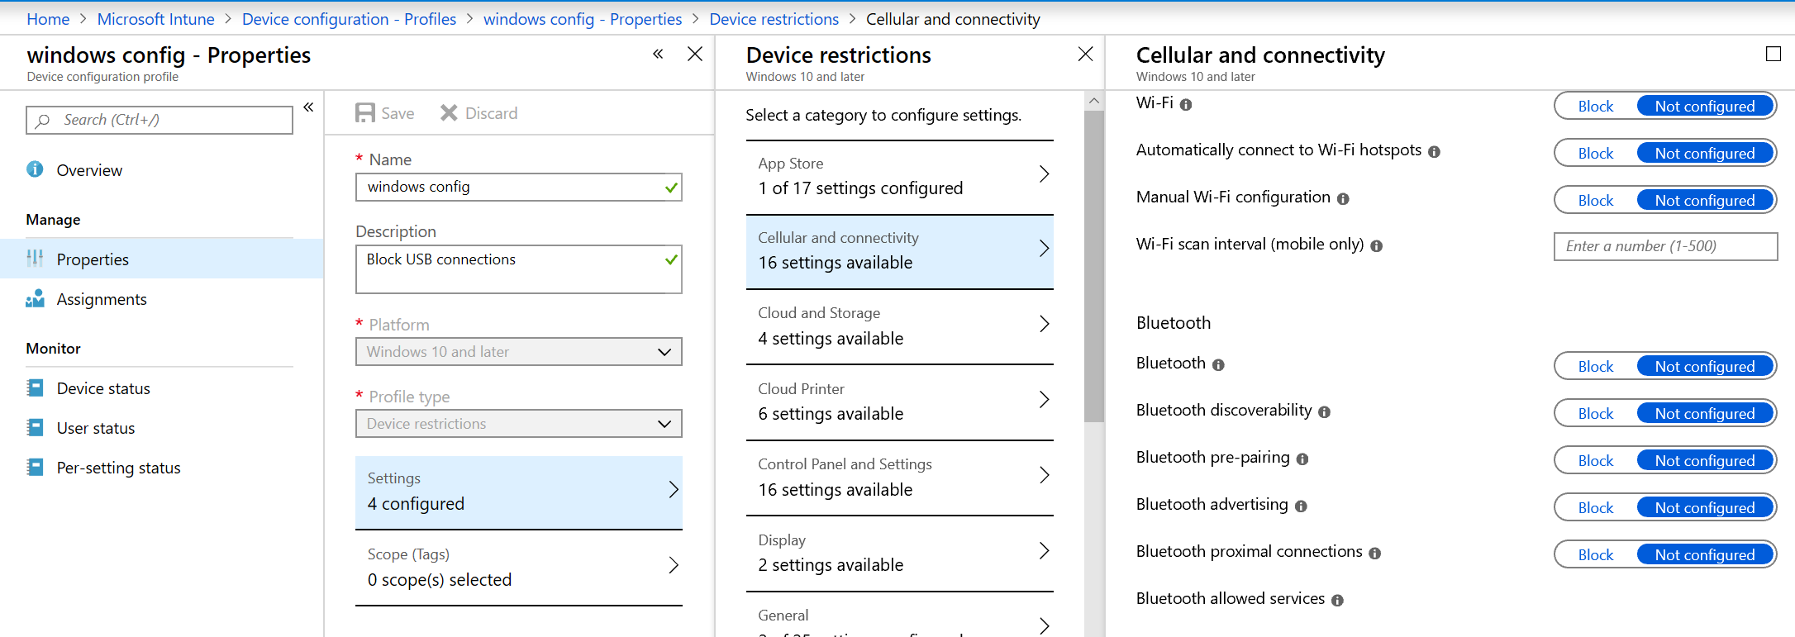Click the Save disk icon
This screenshot has height=637, width=1795.
point(364,113)
